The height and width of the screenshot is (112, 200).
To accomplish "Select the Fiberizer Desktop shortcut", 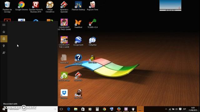I will click(x=78, y=6).
